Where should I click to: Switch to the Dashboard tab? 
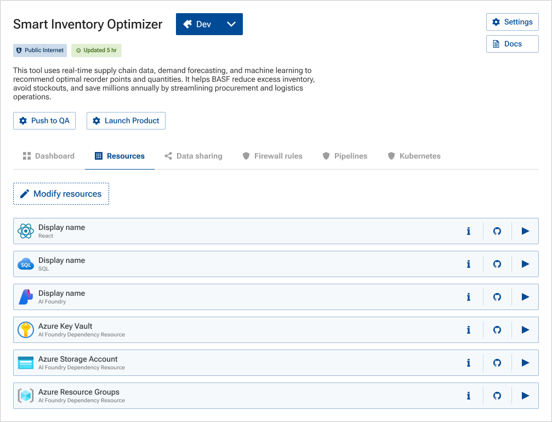click(x=49, y=156)
